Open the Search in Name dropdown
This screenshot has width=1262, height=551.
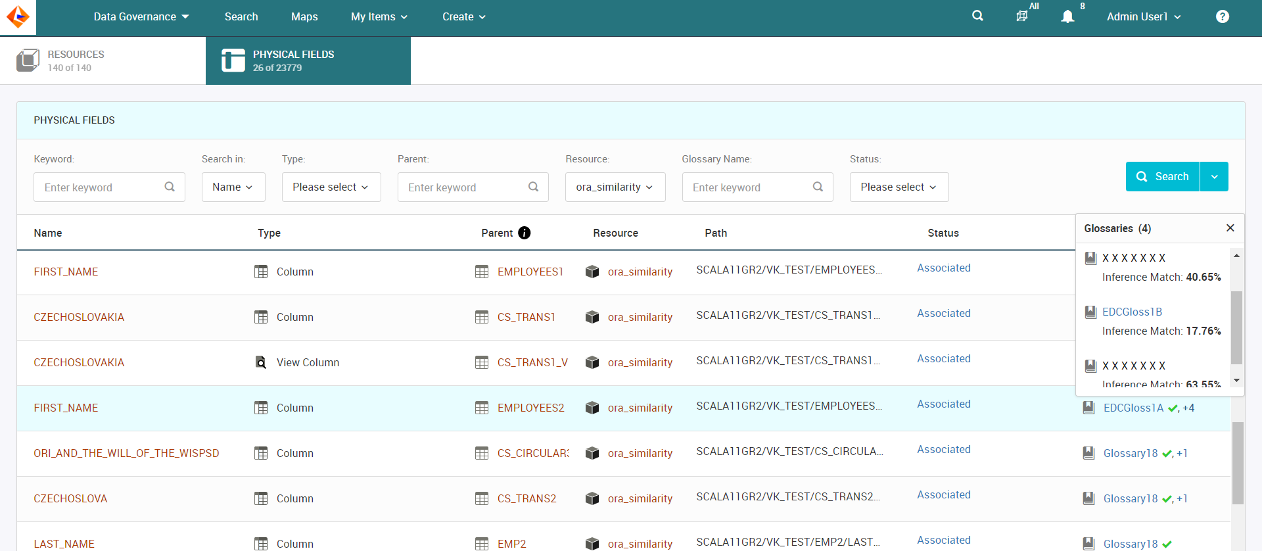click(x=233, y=187)
